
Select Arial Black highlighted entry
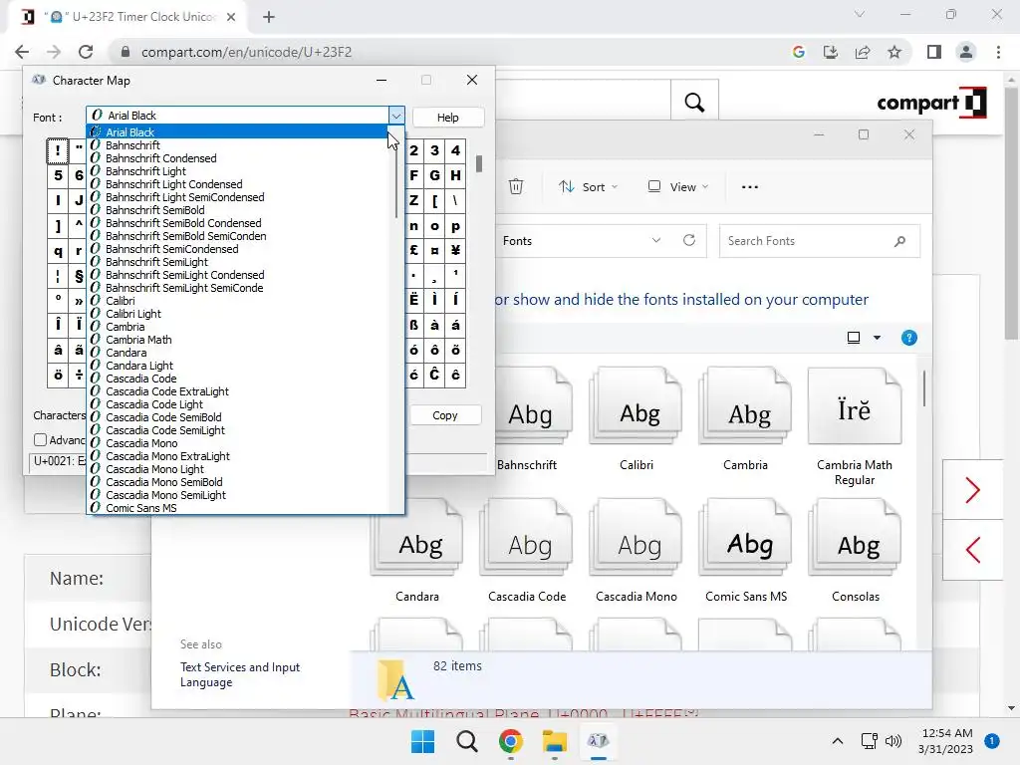coord(237,132)
